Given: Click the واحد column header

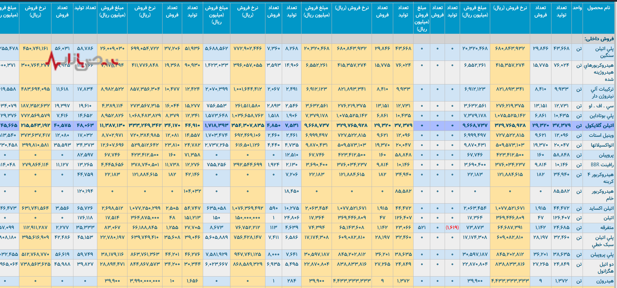Looking at the screenshot, I should pyautogui.click(x=577, y=8).
